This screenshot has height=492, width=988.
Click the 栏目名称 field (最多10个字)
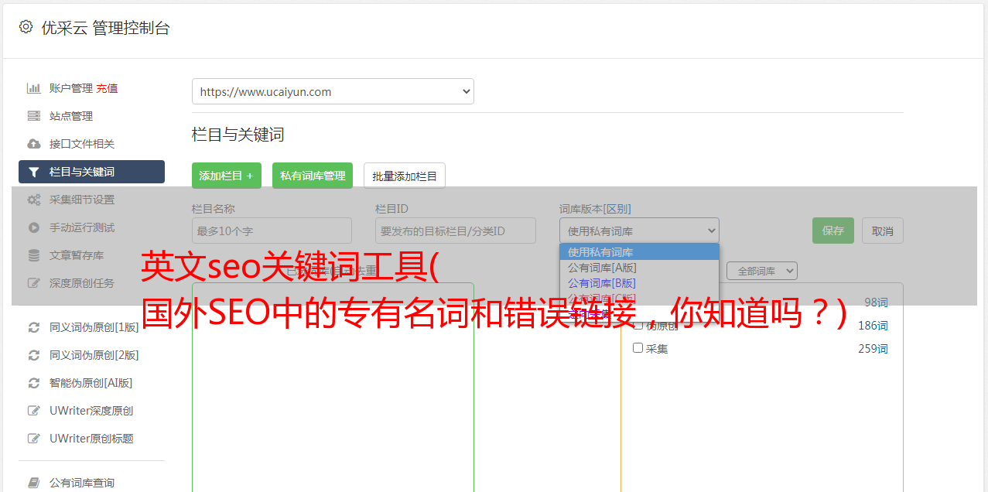point(272,231)
